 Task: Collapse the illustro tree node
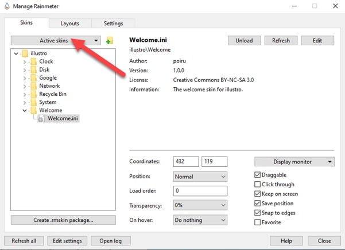(x=16, y=53)
